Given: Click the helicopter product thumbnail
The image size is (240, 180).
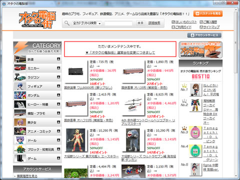Looking at the screenshot, I should click(133, 104).
